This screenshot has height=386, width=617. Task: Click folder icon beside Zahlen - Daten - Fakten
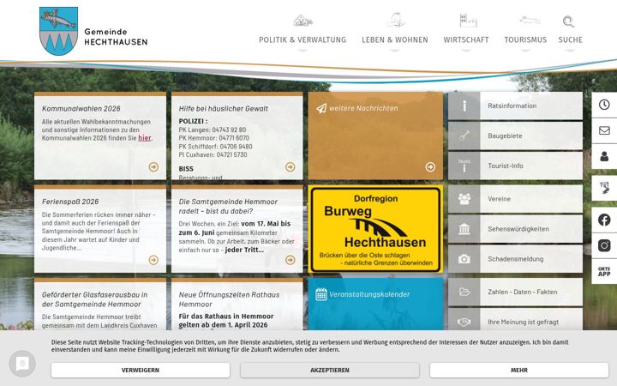[464, 292]
